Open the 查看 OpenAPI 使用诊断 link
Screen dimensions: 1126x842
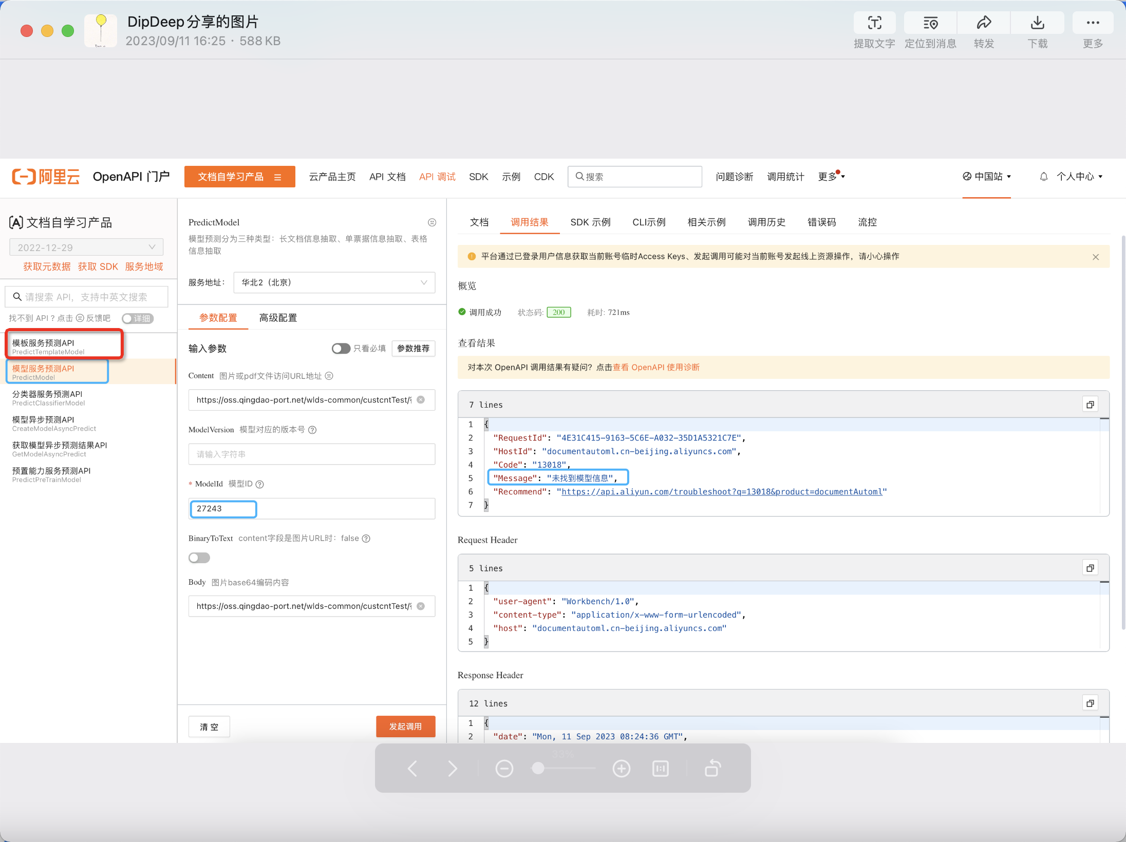coord(656,367)
